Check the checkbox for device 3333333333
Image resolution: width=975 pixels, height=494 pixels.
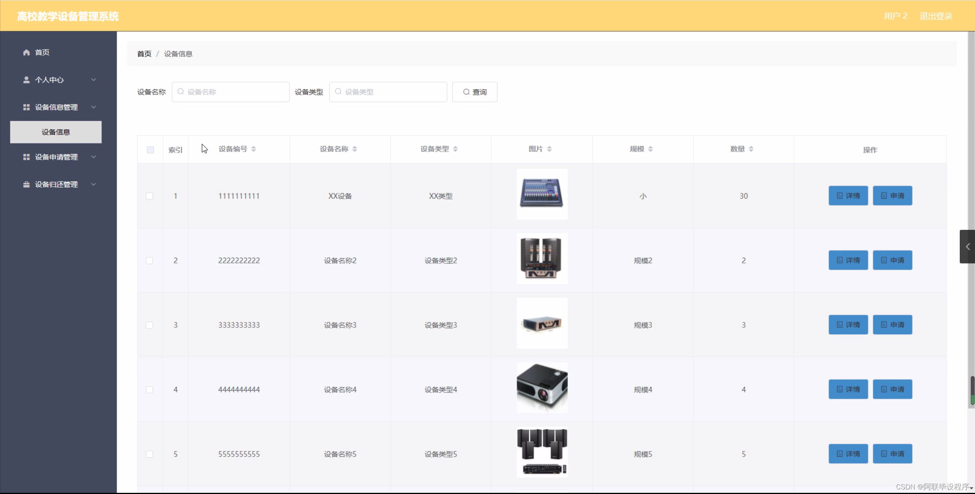[149, 325]
